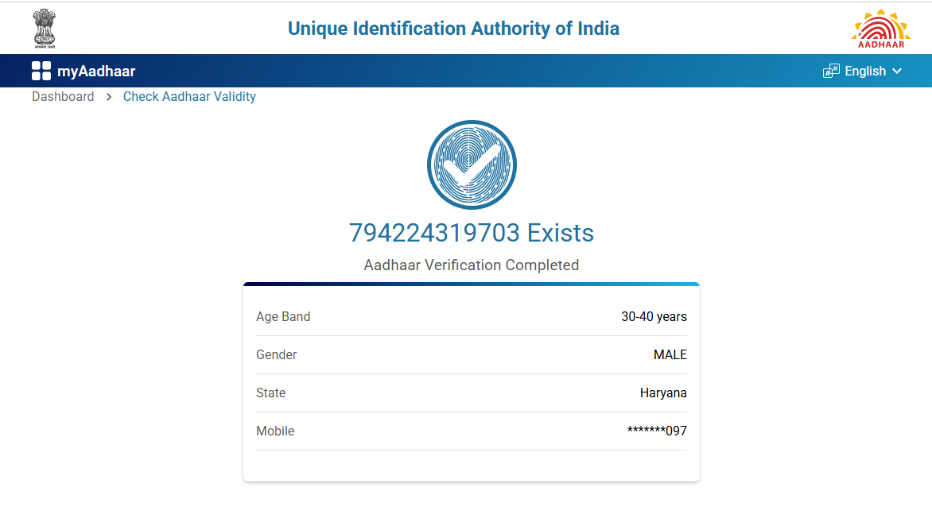Click the myAadhaar home label
932x526 pixels.
pos(96,72)
